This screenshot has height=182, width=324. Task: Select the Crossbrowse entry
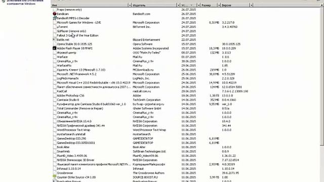point(65,173)
